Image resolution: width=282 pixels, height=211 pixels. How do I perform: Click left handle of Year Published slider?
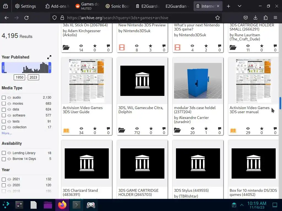[3, 68]
